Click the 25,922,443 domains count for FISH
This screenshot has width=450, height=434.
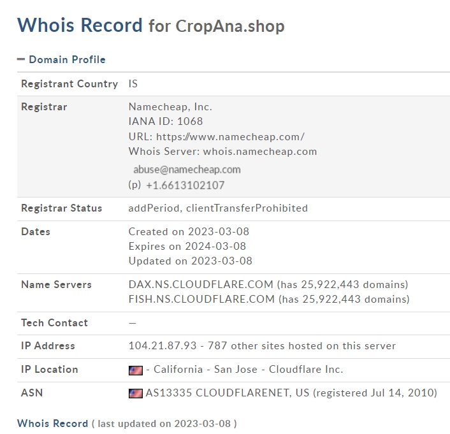[356, 299]
